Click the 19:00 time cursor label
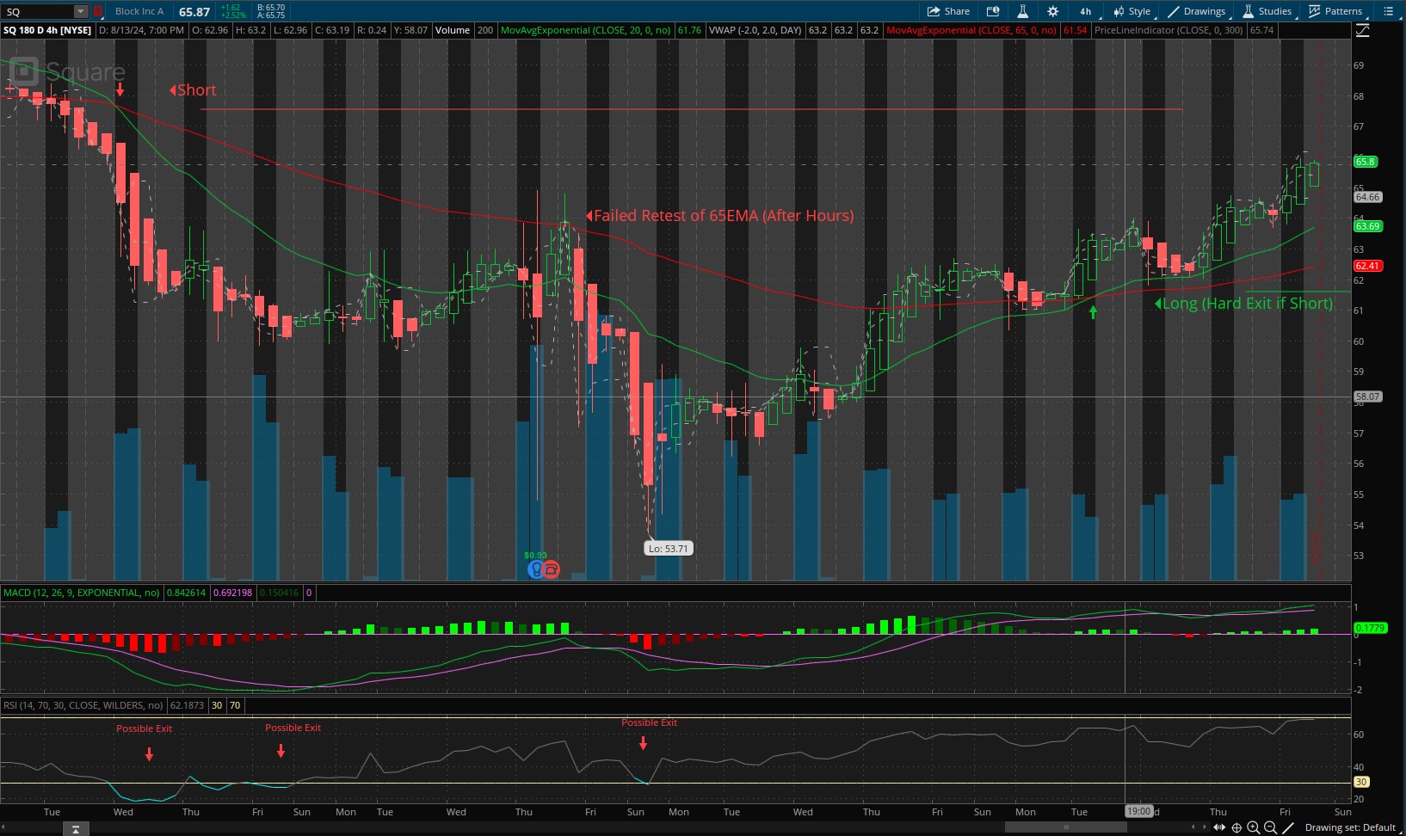This screenshot has width=1406, height=836. pyautogui.click(x=1139, y=811)
